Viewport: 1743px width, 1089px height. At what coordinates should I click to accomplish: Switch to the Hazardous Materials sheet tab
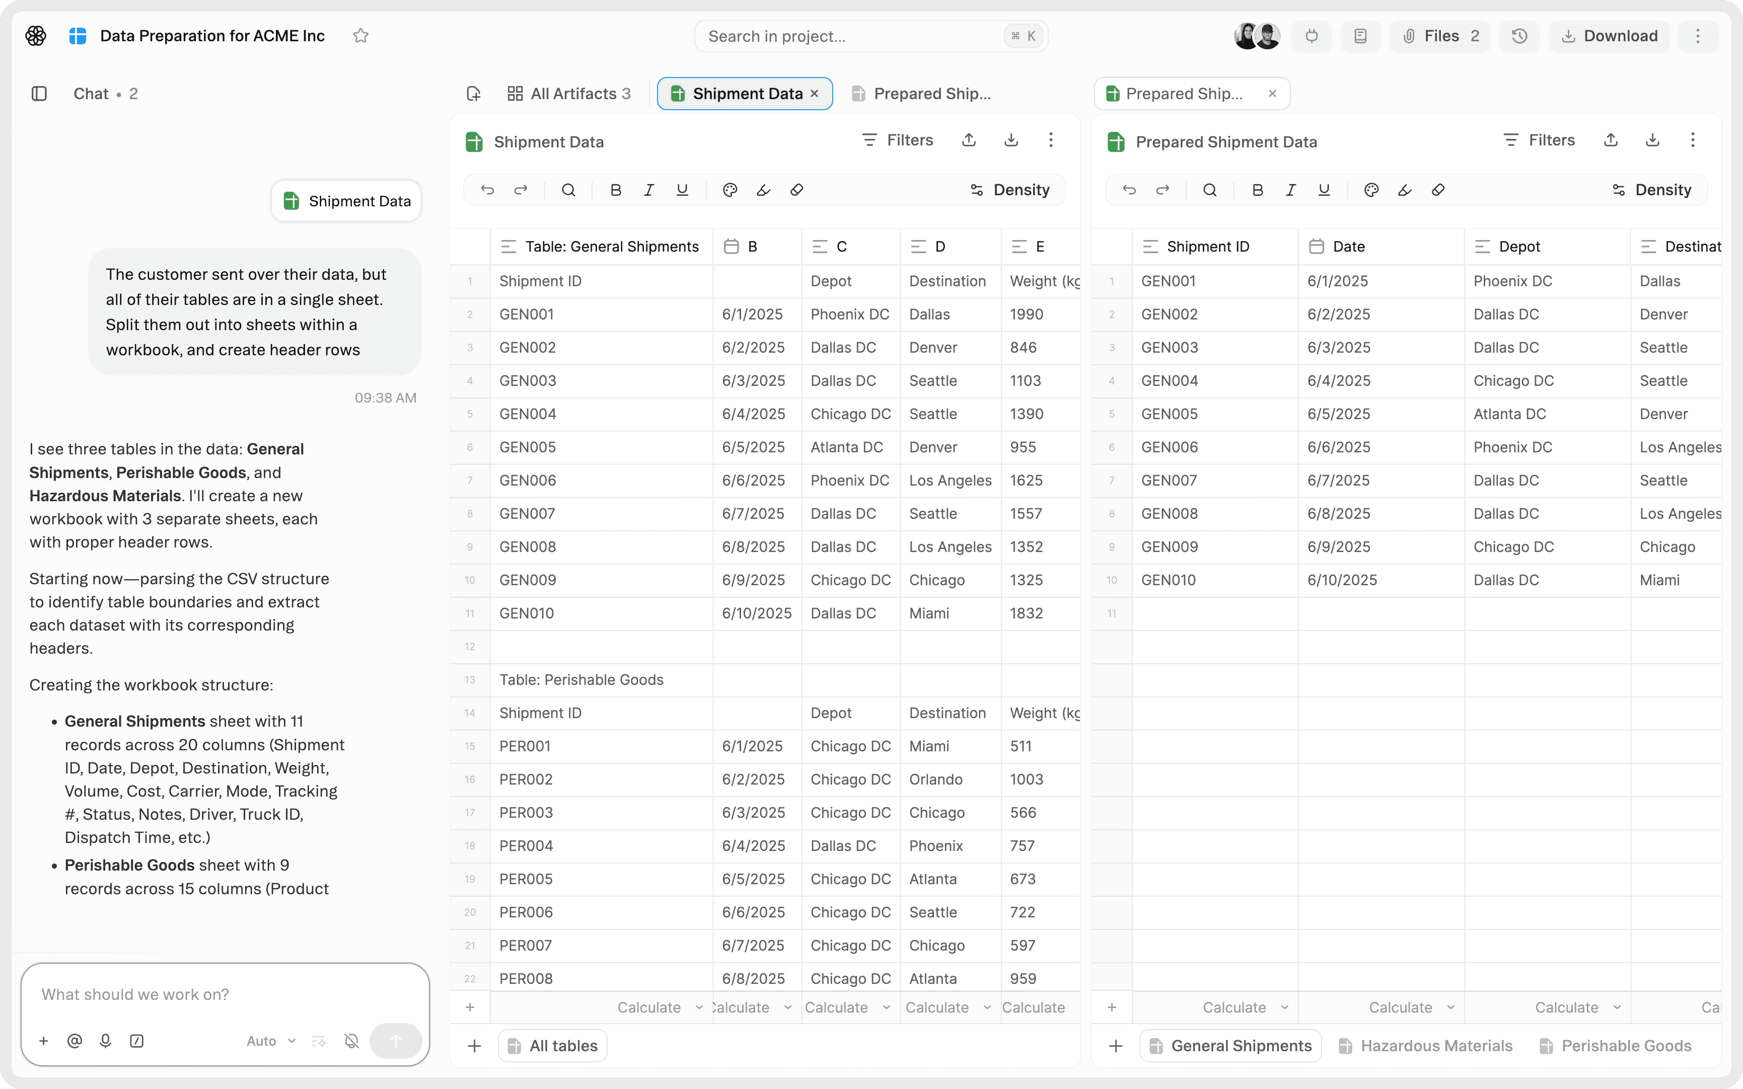coord(1425,1046)
